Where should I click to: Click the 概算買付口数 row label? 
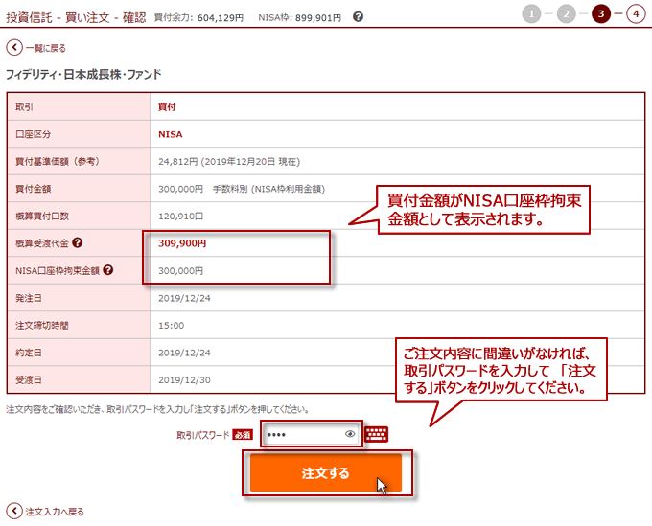click(42, 216)
